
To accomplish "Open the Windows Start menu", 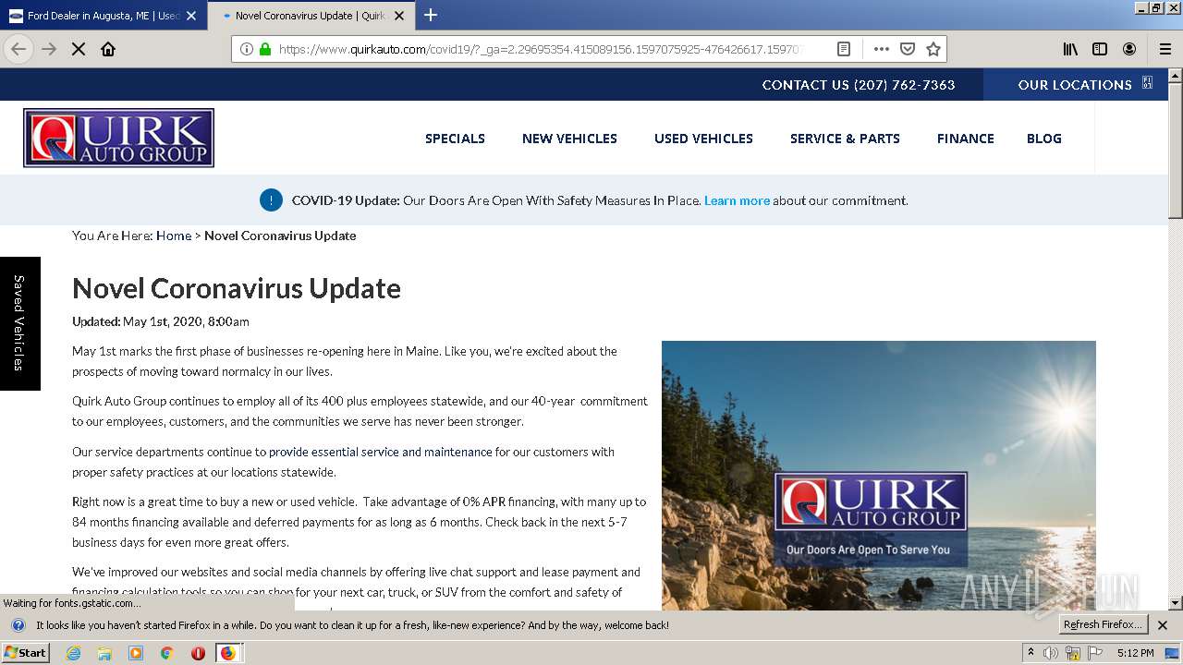I will [26, 652].
